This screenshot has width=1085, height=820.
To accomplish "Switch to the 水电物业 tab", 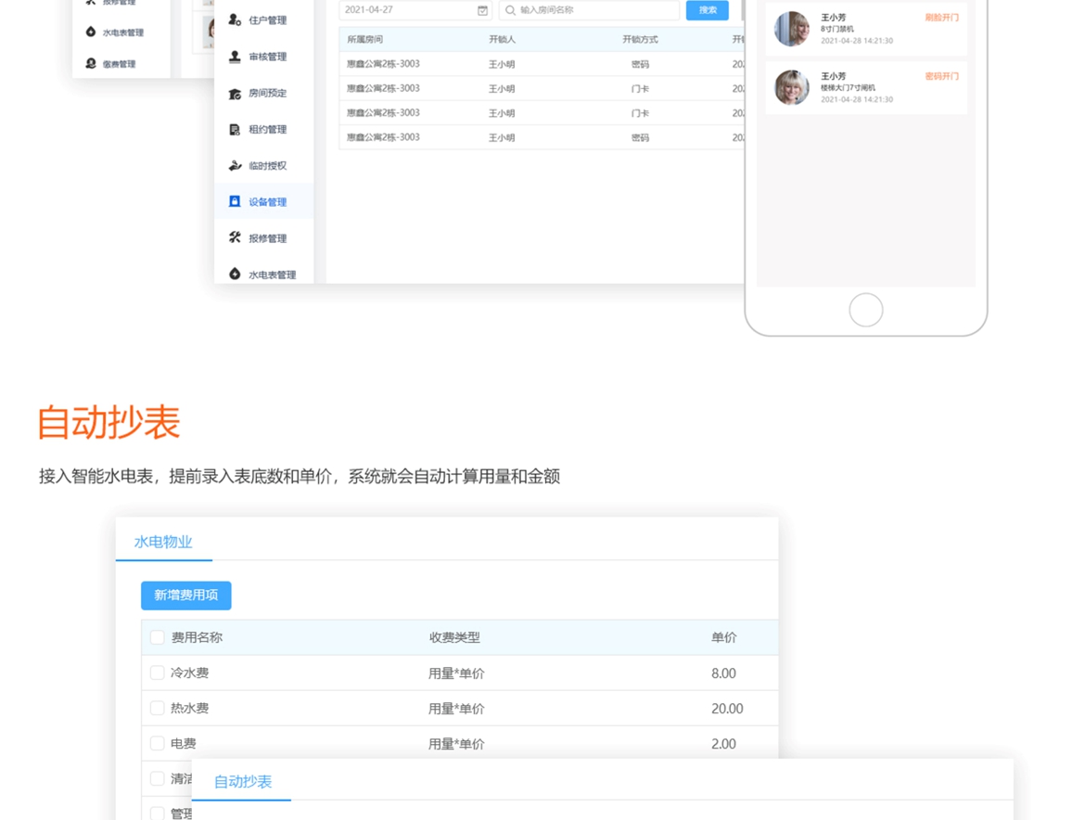I will click(163, 542).
